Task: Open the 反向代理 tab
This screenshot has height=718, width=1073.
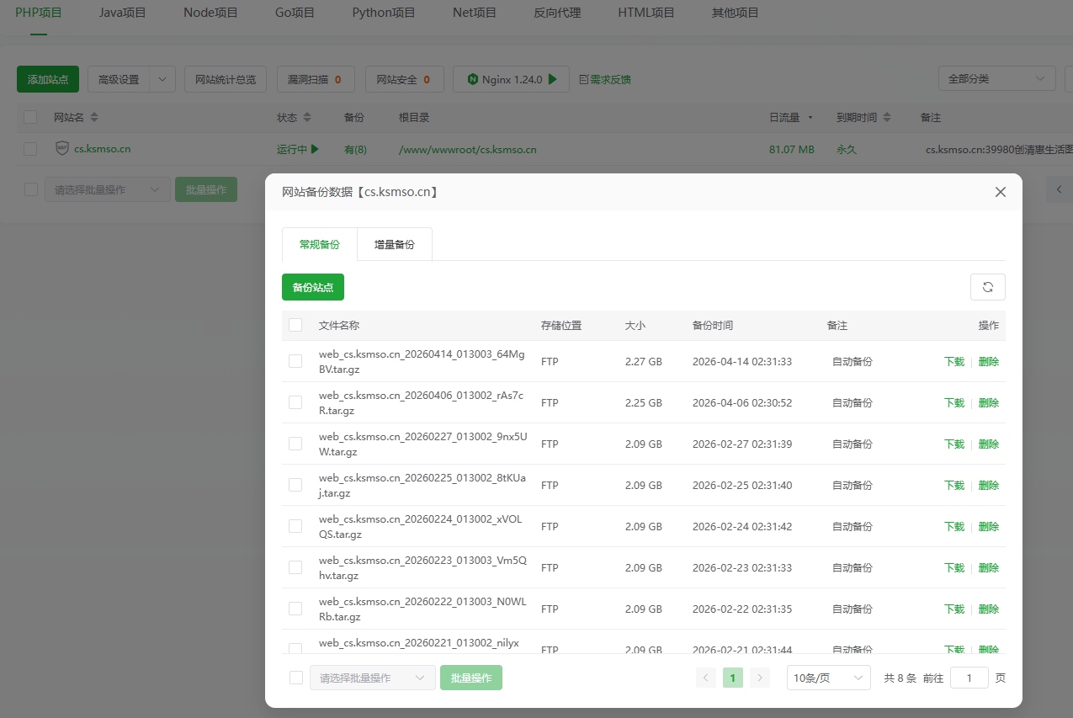Action: [557, 13]
